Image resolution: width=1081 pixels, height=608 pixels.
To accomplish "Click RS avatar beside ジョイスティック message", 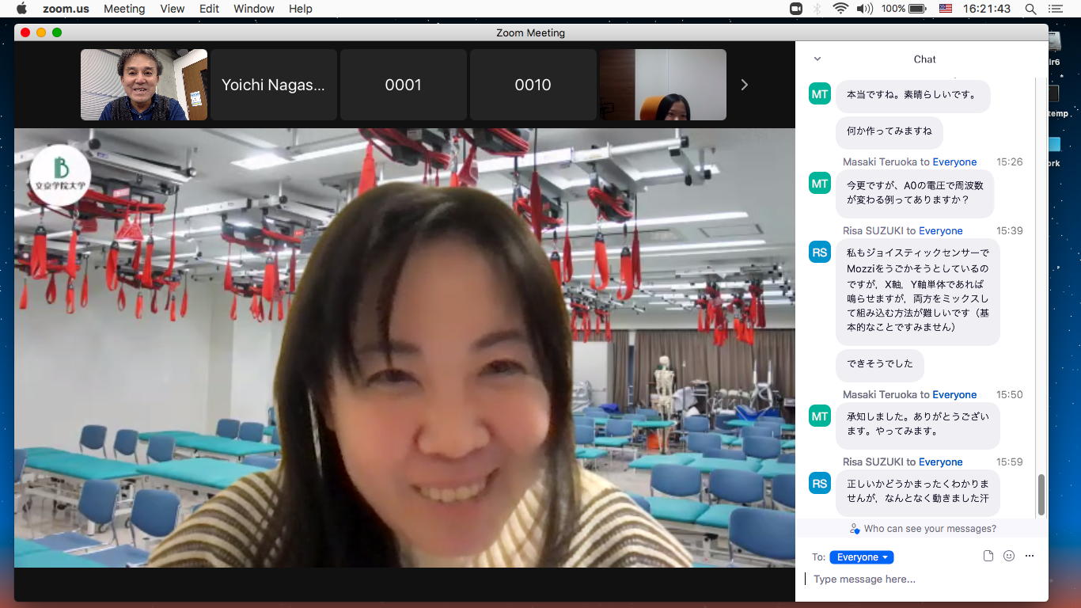I will [820, 253].
